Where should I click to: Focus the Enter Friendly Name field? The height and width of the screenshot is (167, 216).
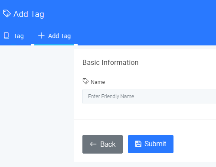(x=149, y=96)
